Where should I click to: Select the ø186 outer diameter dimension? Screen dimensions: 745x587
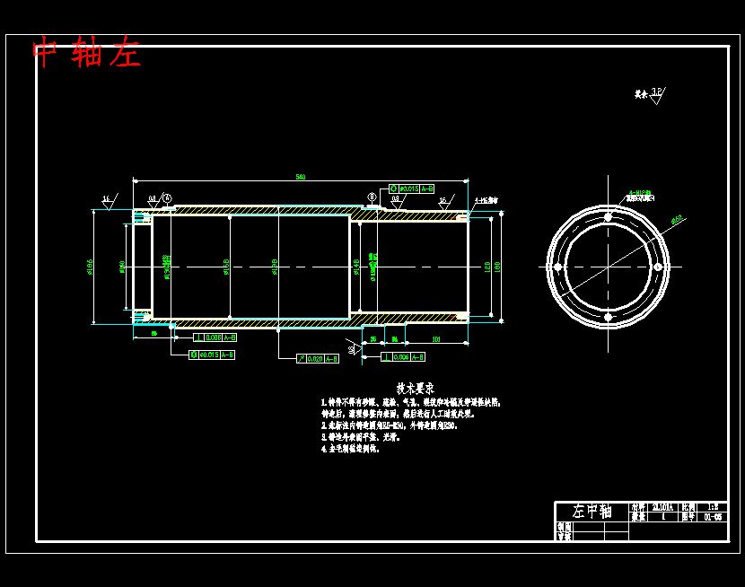pos(90,267)
